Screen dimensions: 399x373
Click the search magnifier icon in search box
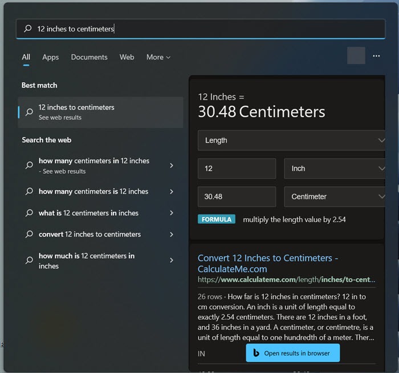tap(27, 29)
